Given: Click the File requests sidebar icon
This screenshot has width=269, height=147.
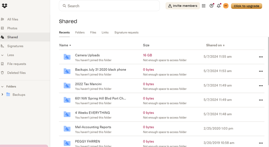Looking at the screenshot, I should 2,64.
